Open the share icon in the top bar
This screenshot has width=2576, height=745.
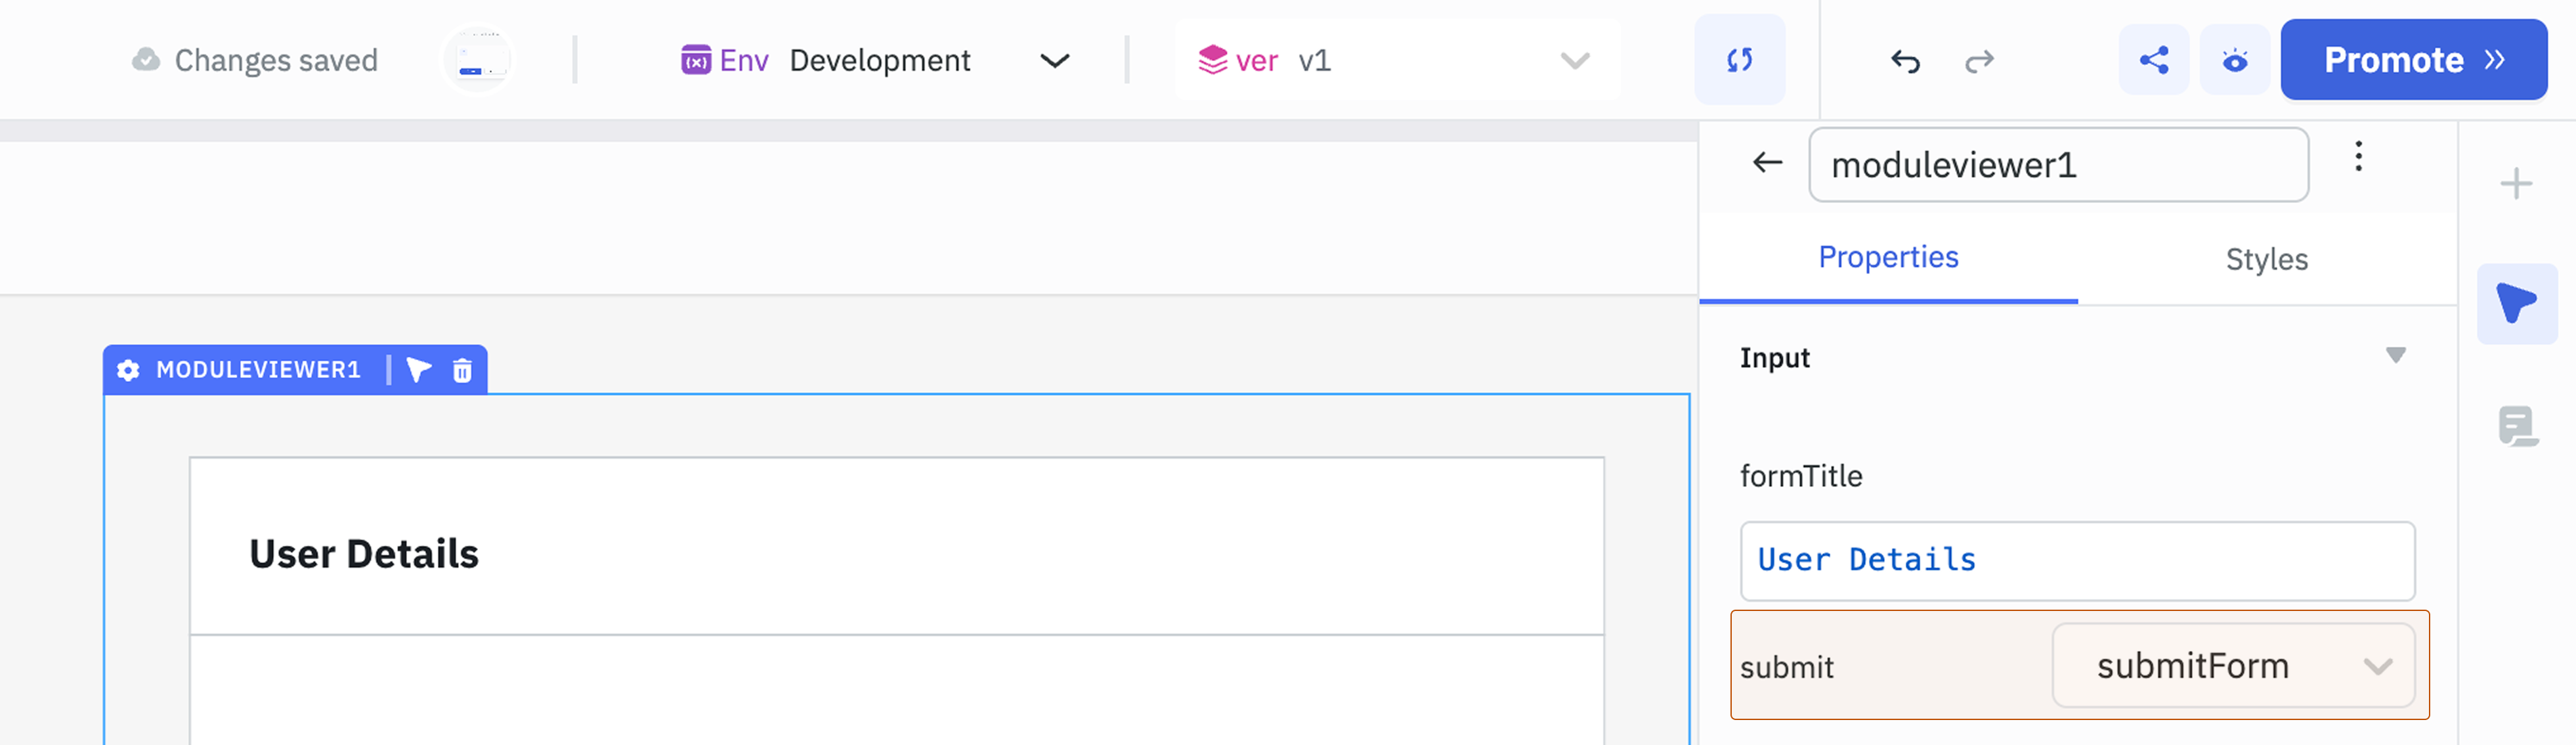[2153, 59]
